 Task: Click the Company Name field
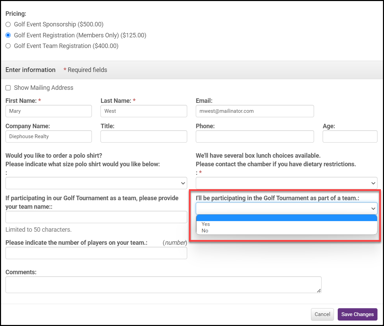pyautogui.click(x=49, y=136)
